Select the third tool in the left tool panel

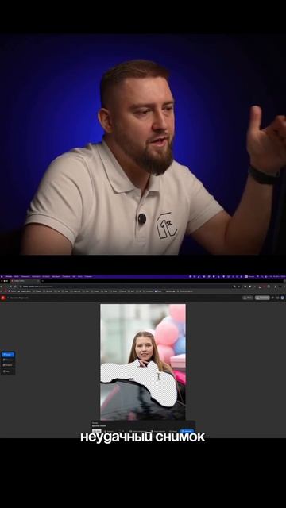tap(8, 365)
